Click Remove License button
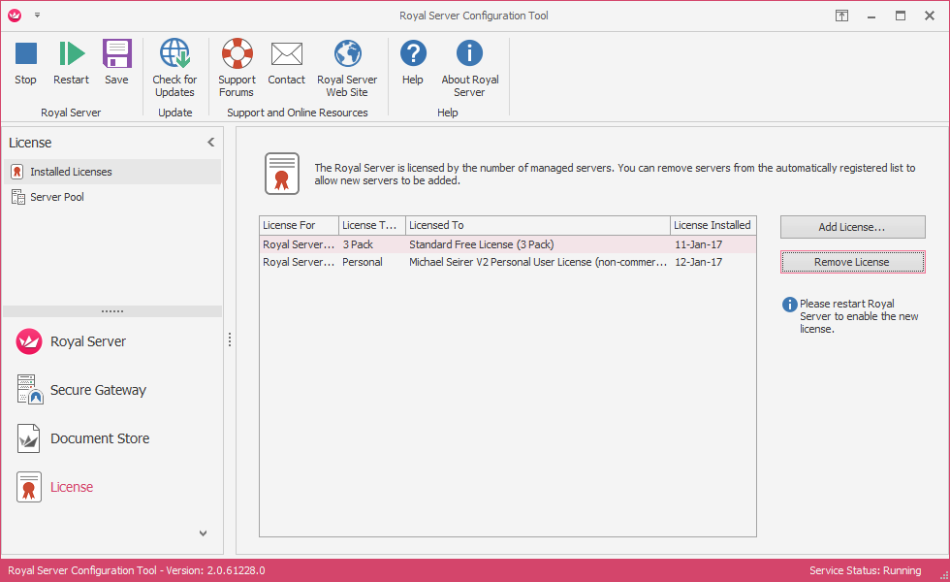Viewport: 950px width, 582px height. point(852,262)
